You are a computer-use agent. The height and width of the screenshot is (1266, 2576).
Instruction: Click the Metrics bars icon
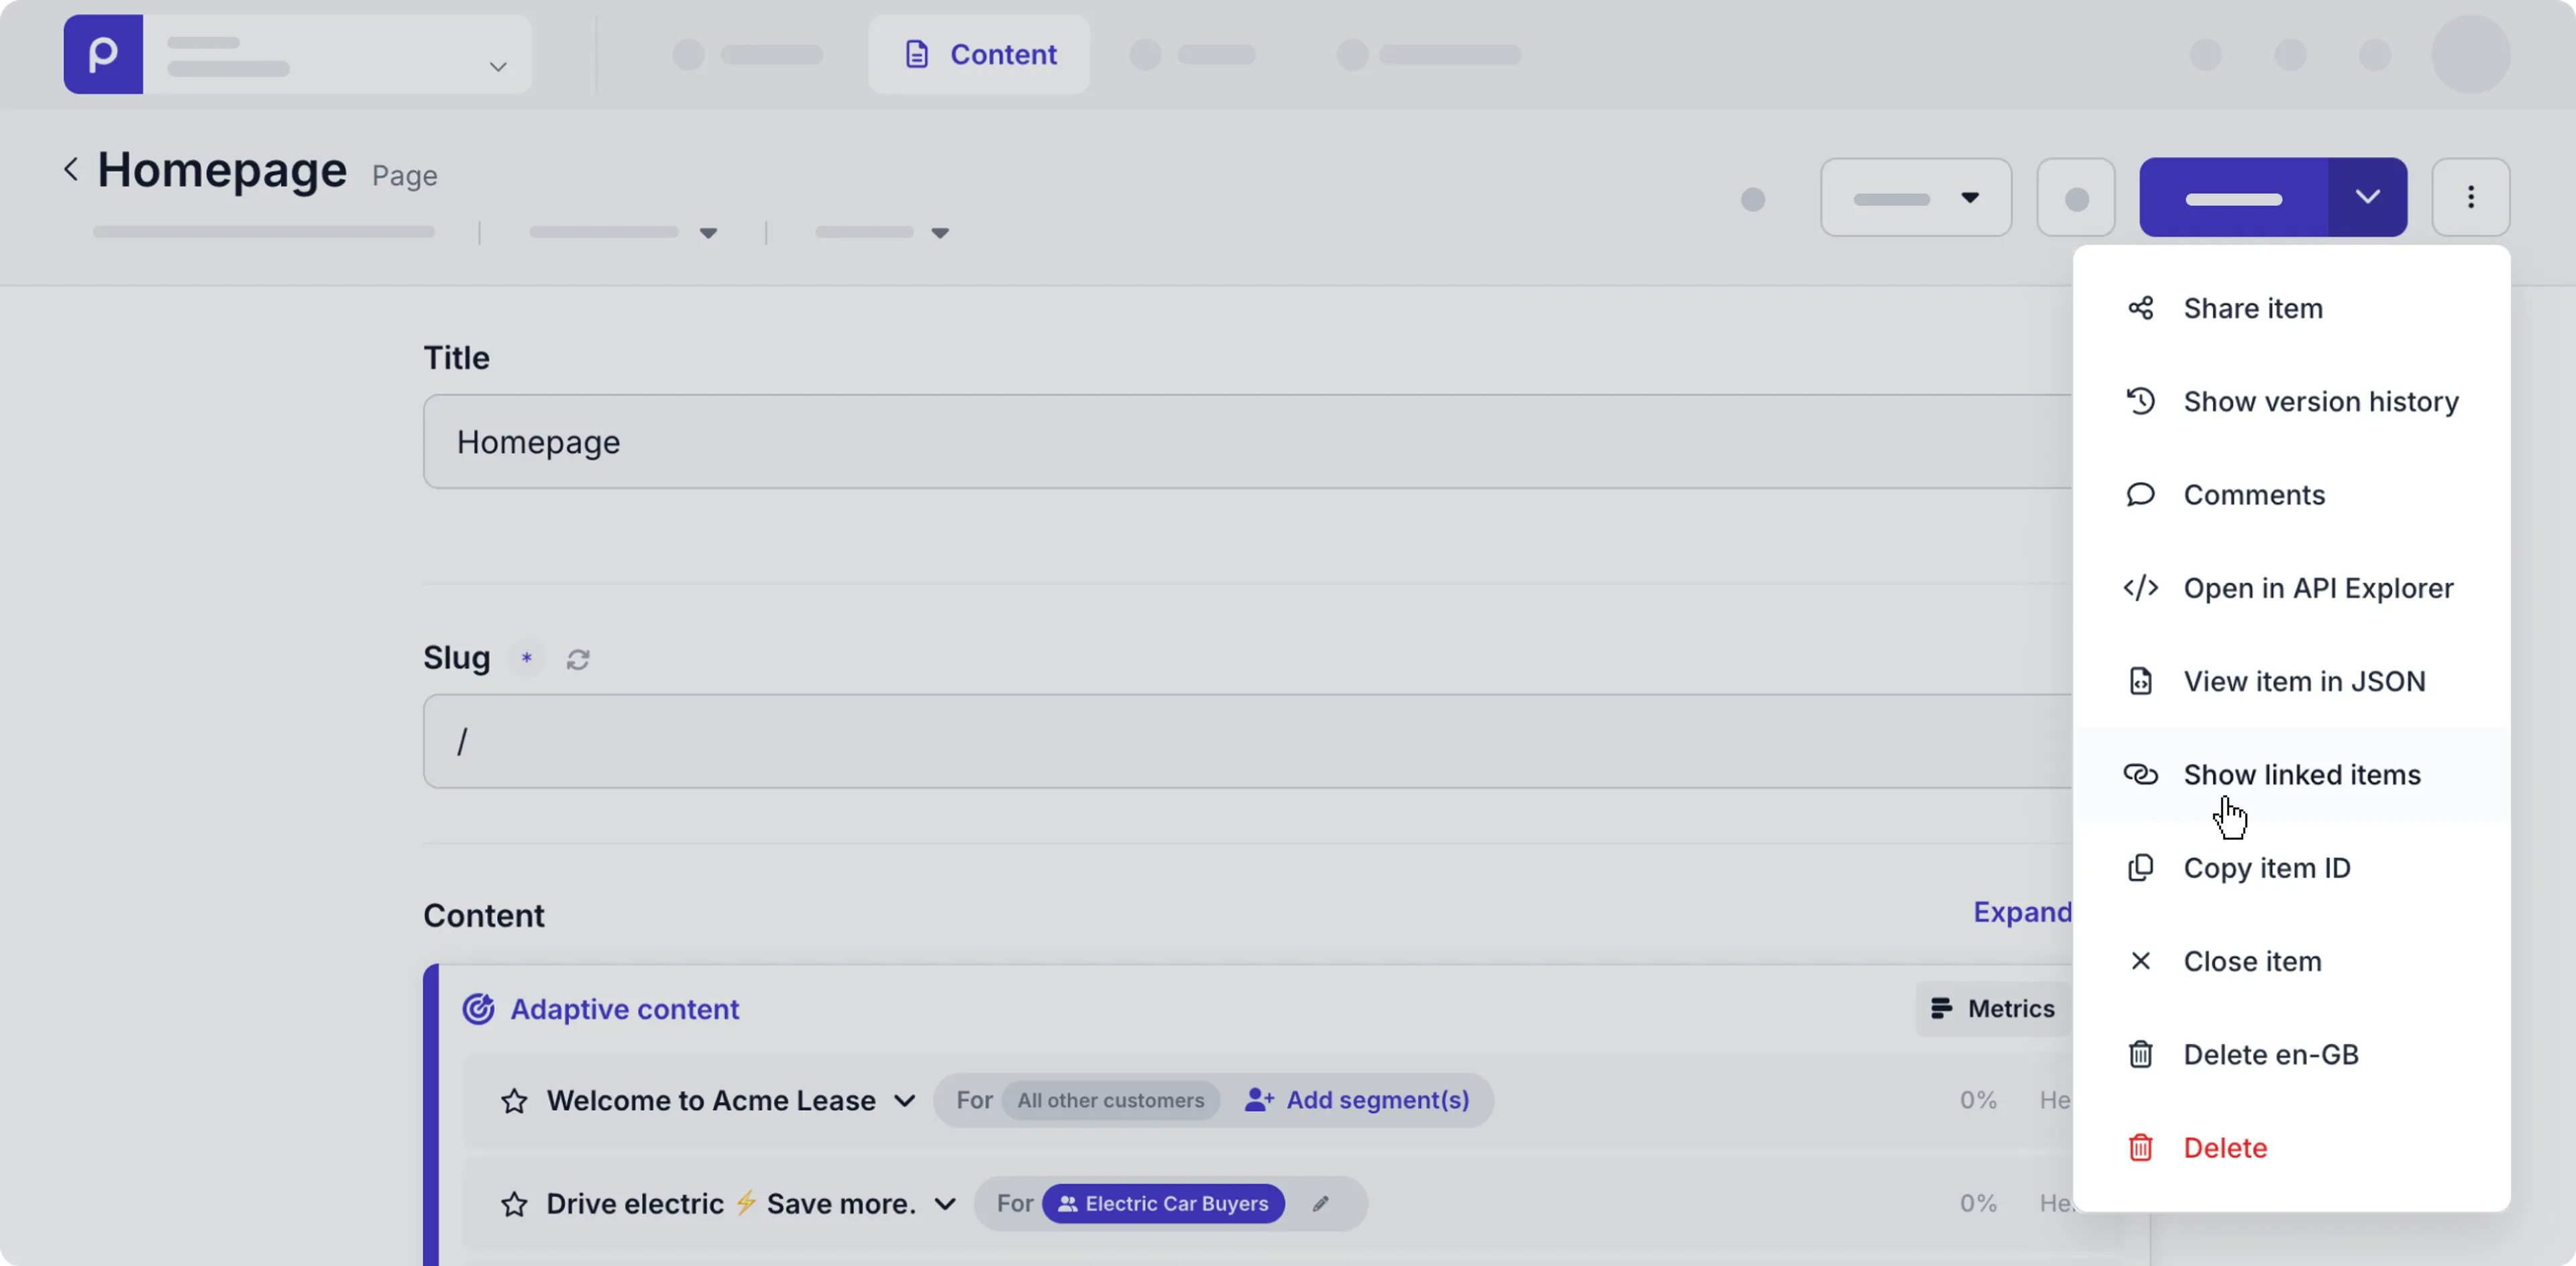1941,1009
